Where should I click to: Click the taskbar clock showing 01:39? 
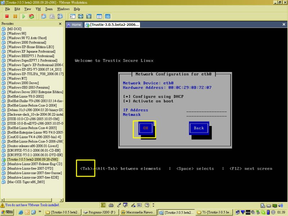[x=281, y=212]
